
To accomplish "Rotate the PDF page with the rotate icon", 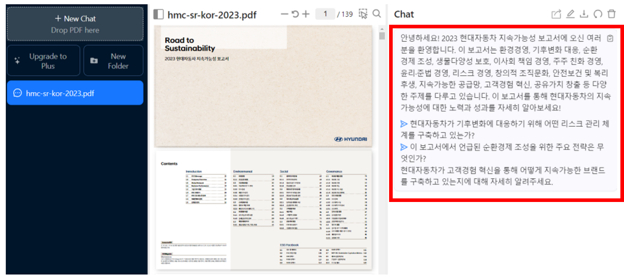I will 295,14.
